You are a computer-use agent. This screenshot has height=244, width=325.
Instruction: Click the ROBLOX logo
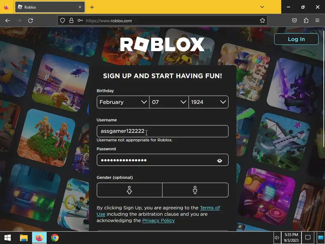[x=162, y=44]
